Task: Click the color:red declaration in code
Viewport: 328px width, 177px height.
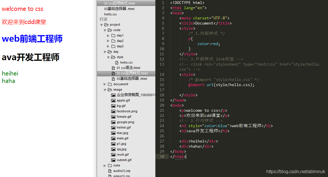Action: [209, 44]
